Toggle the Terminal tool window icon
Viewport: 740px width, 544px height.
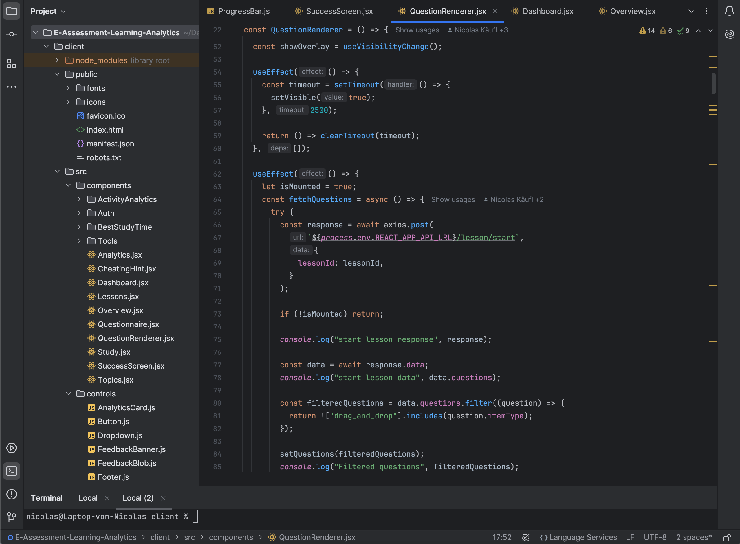12,471
